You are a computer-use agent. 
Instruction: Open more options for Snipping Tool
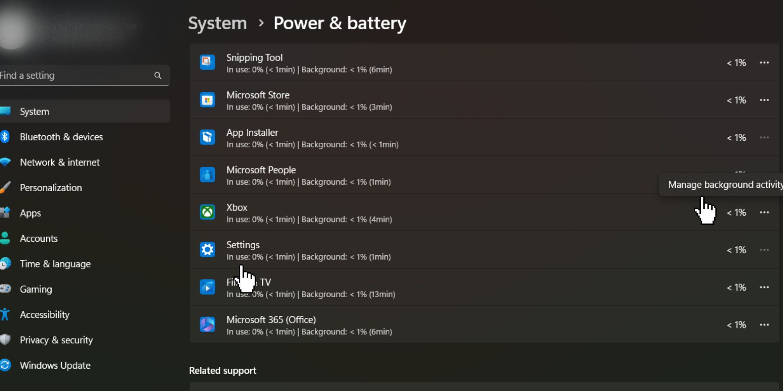tap(764, 63)
